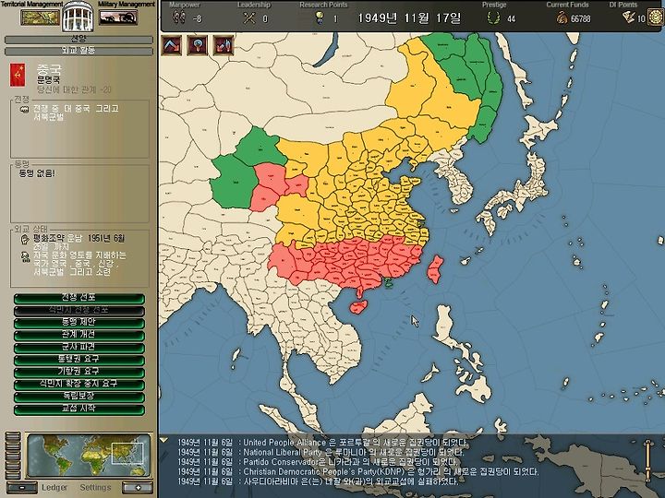Select the red Taiwan island on the map

(435, 269)
